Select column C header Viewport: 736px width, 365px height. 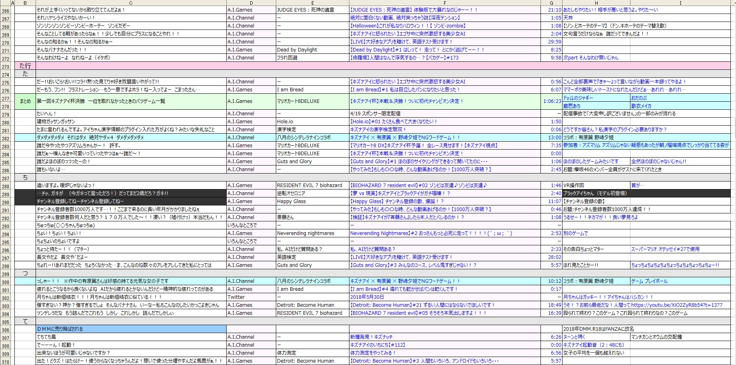pos(131,3)
